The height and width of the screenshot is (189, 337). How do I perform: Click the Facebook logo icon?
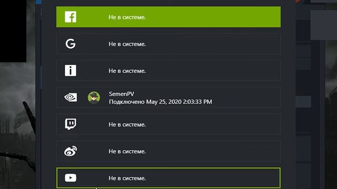pyautogui.click(x=71, y=17)
